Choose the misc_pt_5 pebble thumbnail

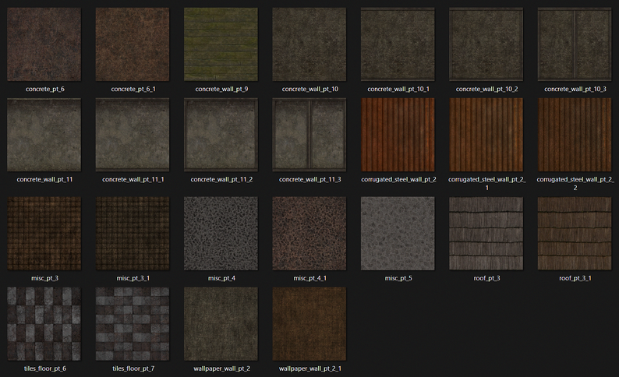[398, 234]
